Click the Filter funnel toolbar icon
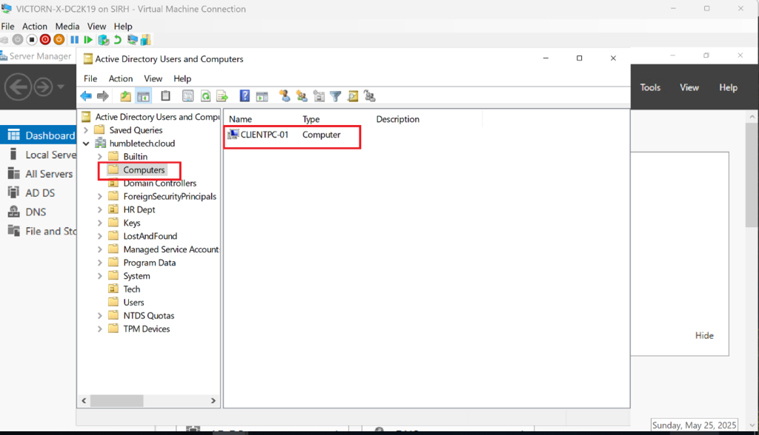Image resolution: width=759 pixels, height=435 pixels. tap(335, 96)
